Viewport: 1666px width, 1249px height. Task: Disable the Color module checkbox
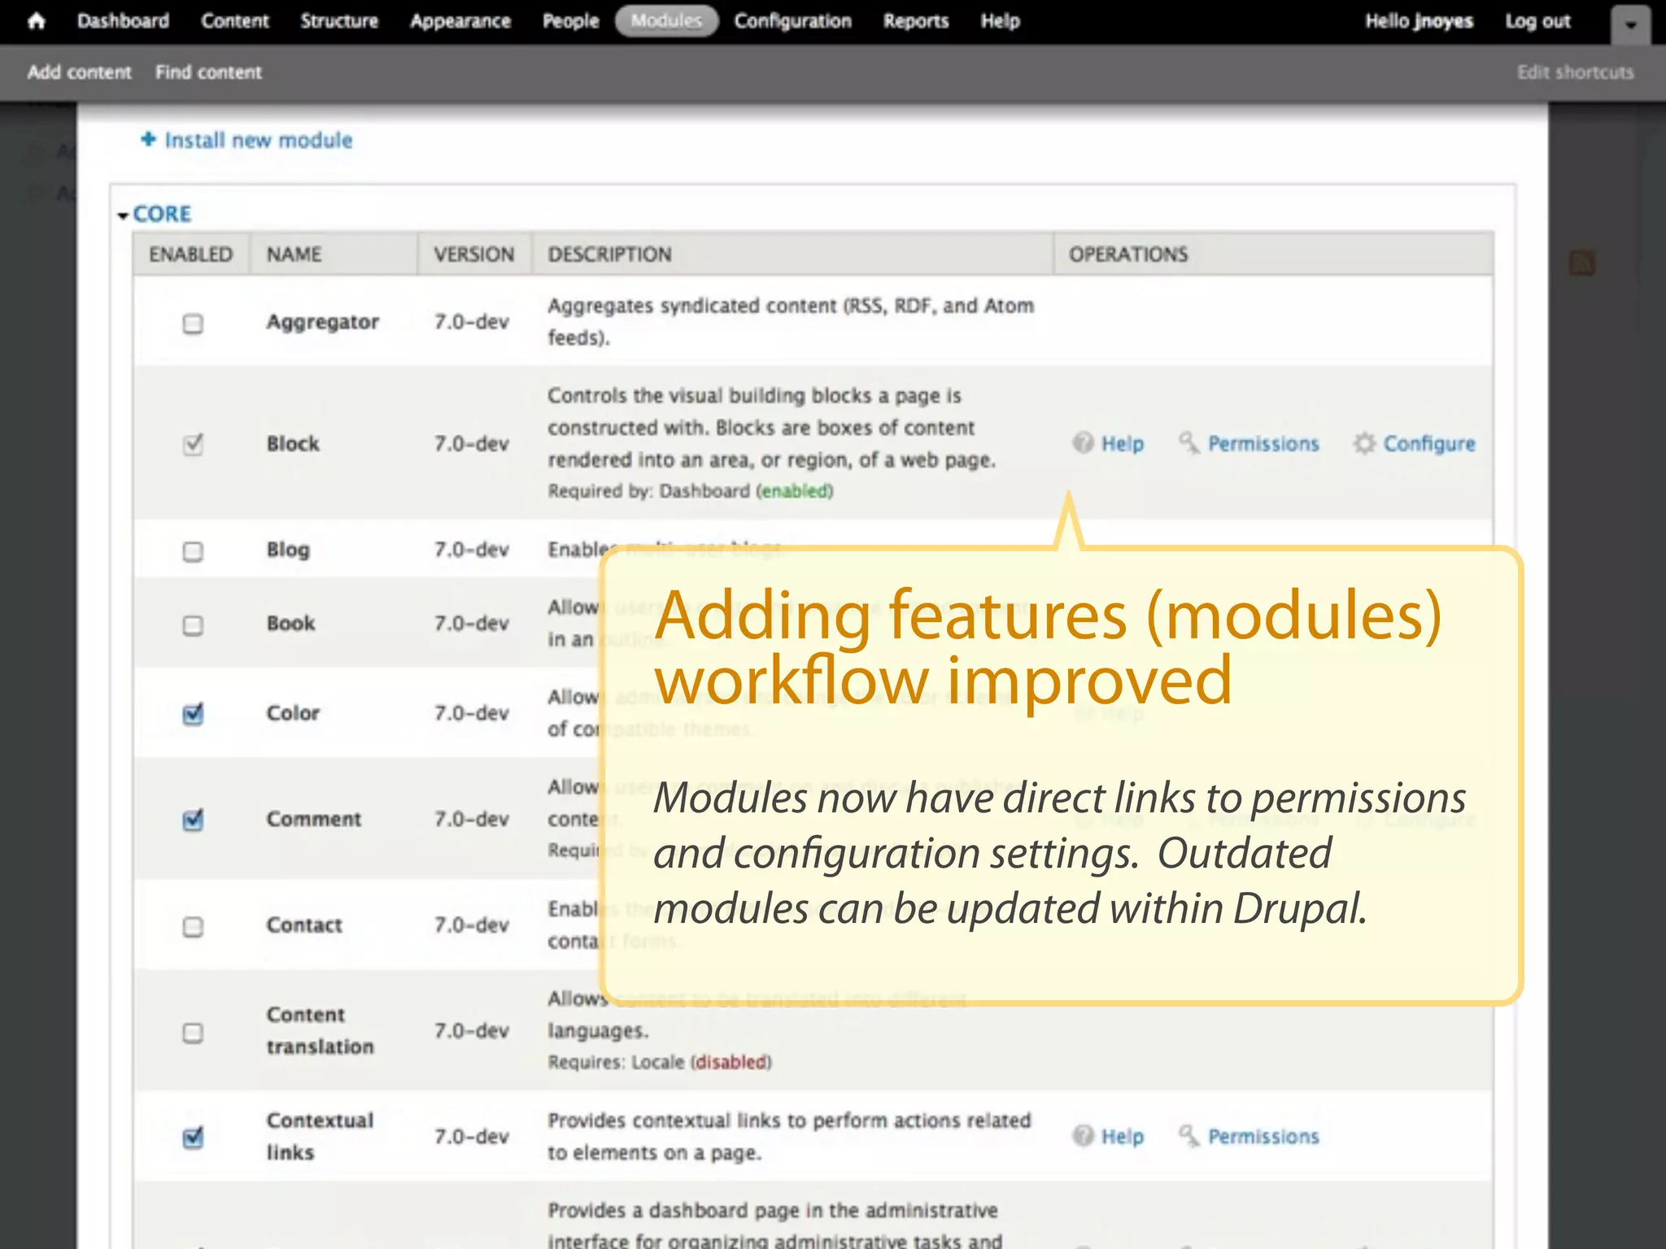pos(193,714)
